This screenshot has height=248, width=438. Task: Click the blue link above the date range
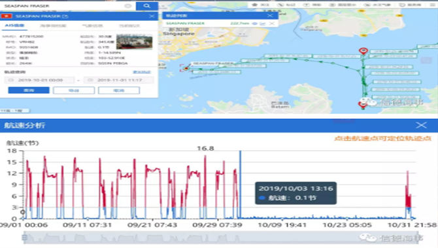(x=142, y=72)
